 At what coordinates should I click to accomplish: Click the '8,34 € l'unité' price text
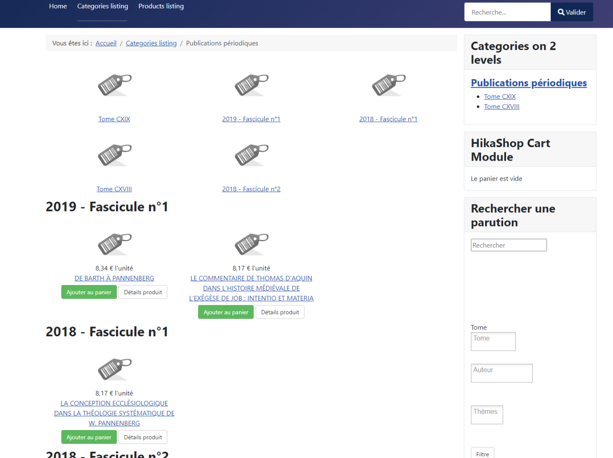click(114, 268)
